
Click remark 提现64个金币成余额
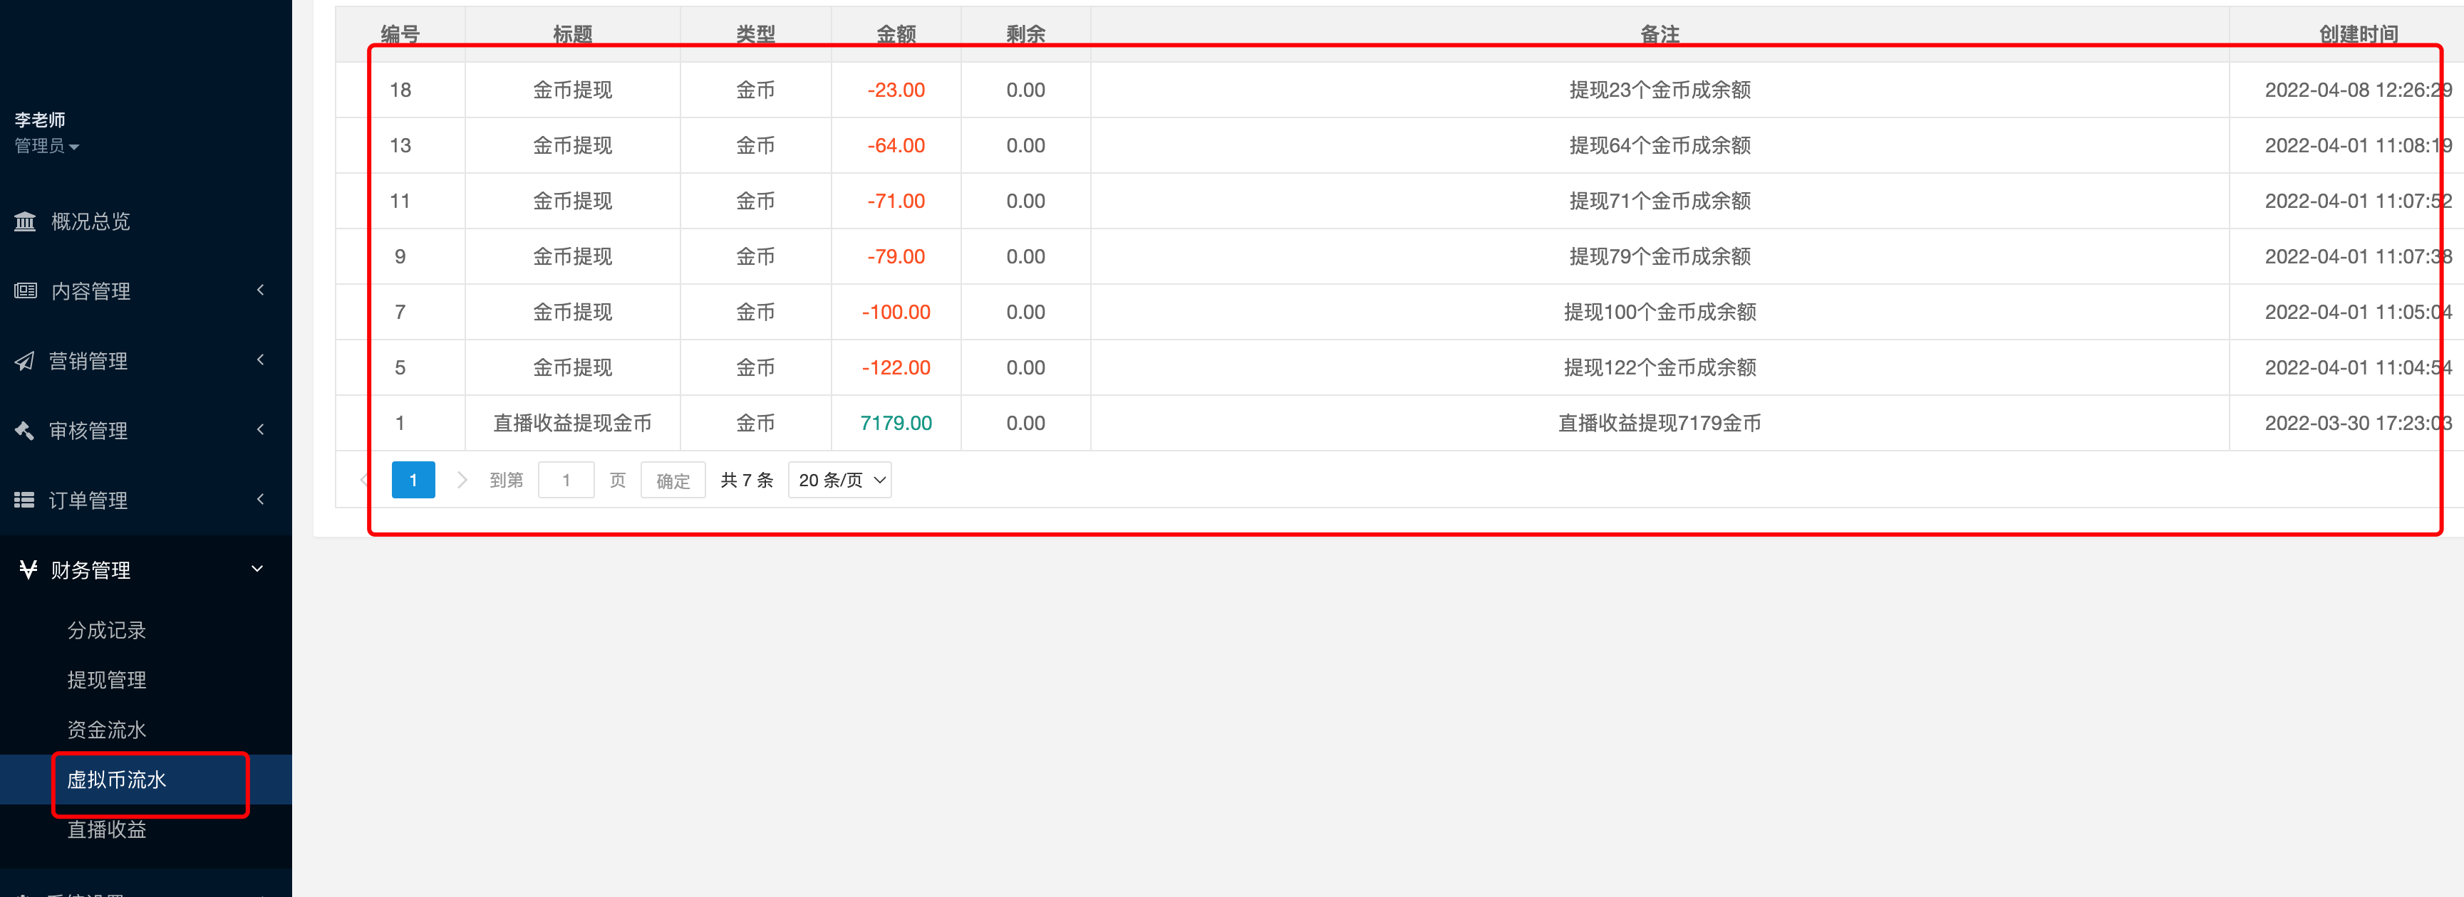(1660, 145)
